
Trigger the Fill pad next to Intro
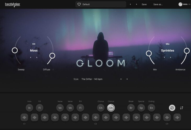(x=40, y=108)
